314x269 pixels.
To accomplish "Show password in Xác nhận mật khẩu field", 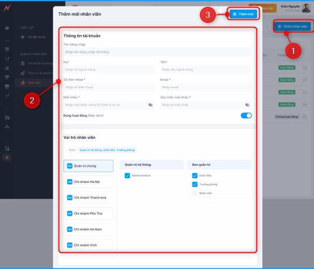I will coord(247,105).
